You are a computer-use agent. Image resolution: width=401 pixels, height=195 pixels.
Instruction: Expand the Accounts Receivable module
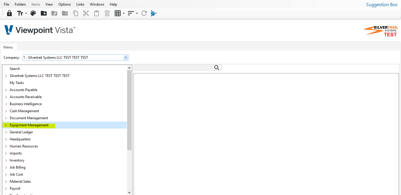6,97
